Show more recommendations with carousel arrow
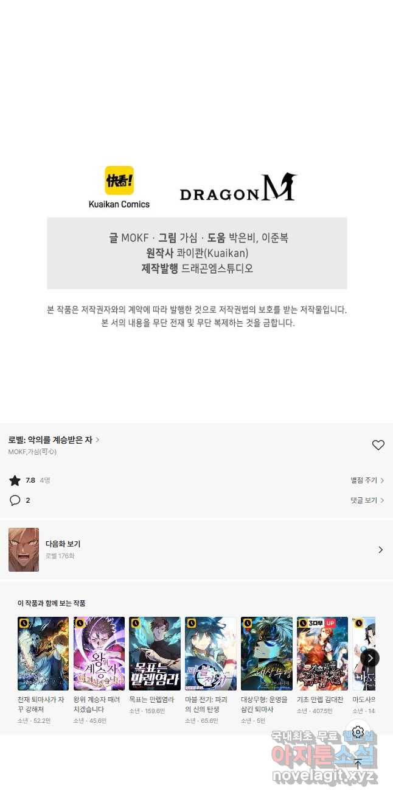The width and height of the screenshot is (393, 799). coord(370,658)
